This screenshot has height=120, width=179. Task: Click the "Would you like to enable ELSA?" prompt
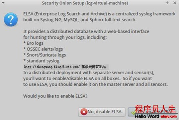[55, 96]
